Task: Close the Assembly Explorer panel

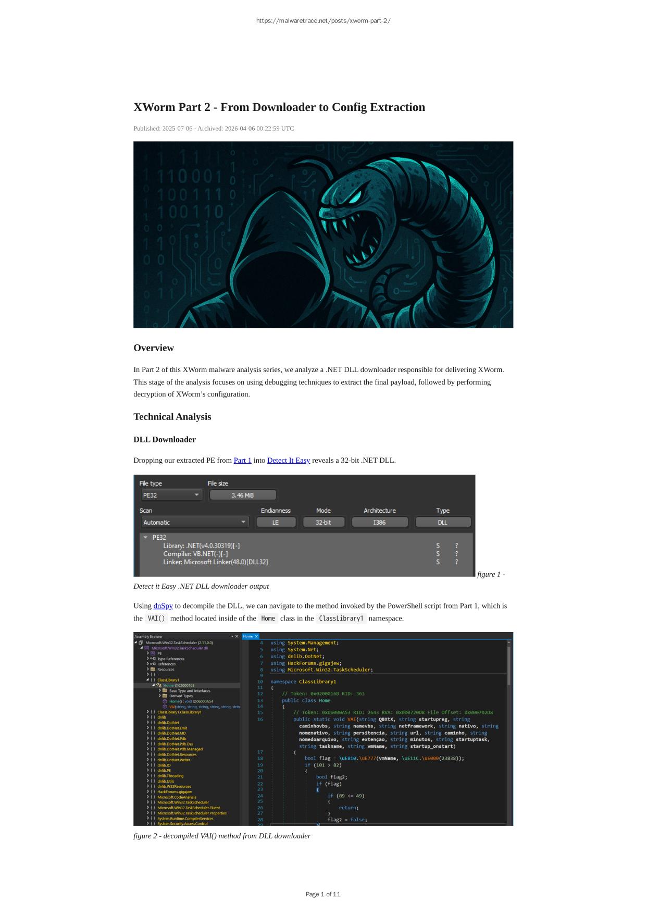Action: click(237, 636)
